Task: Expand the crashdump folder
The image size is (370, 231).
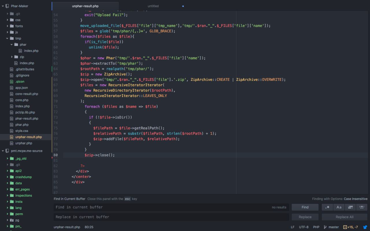Action: click(x=8, y=177)
